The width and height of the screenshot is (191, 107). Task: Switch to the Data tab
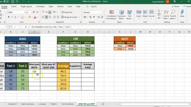(x=51, y=7)
